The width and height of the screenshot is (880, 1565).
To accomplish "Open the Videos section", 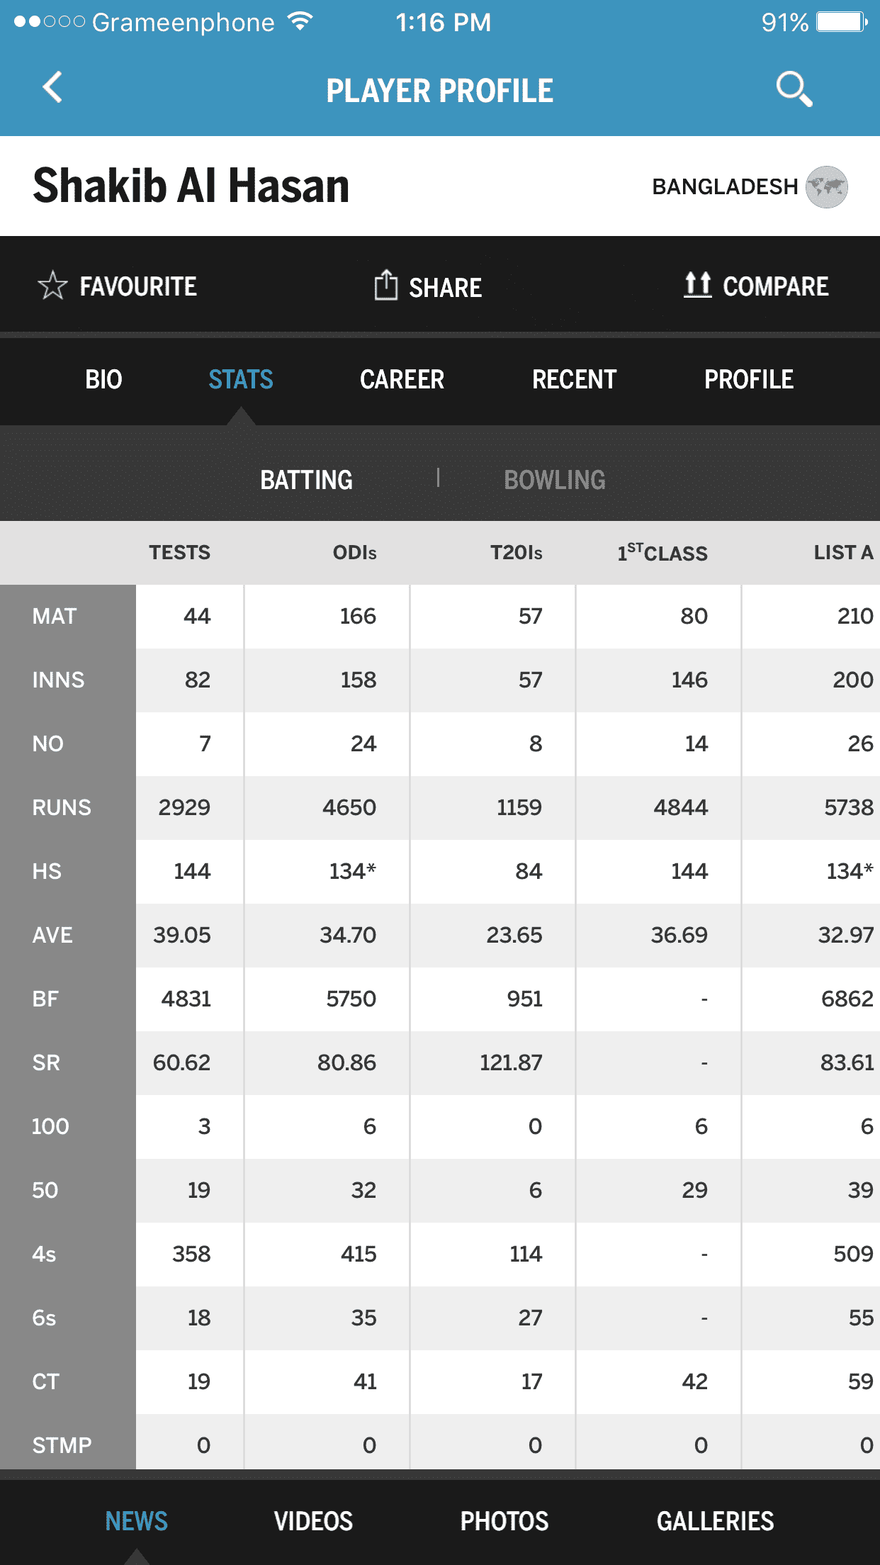I will (x=313, y=1521).
